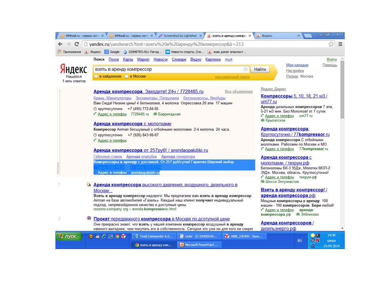Open the Краны, Манипуляторы sublink
380x285 pixels.
tap(112, 98)
